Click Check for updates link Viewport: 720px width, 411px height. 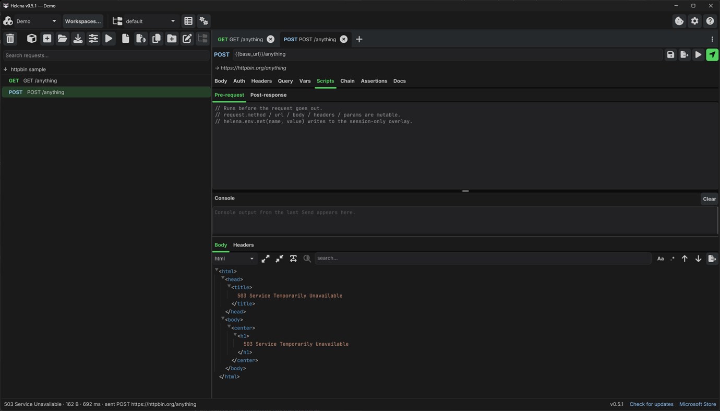[651, 404]
